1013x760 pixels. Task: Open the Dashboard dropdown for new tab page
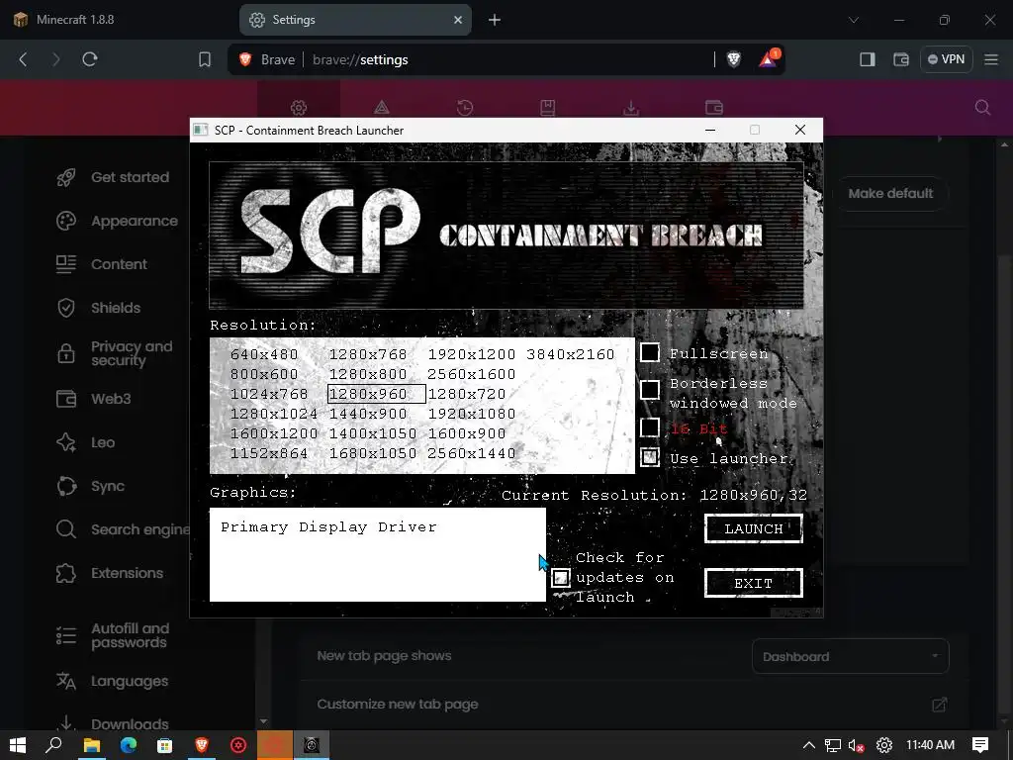tap(850, 657)
